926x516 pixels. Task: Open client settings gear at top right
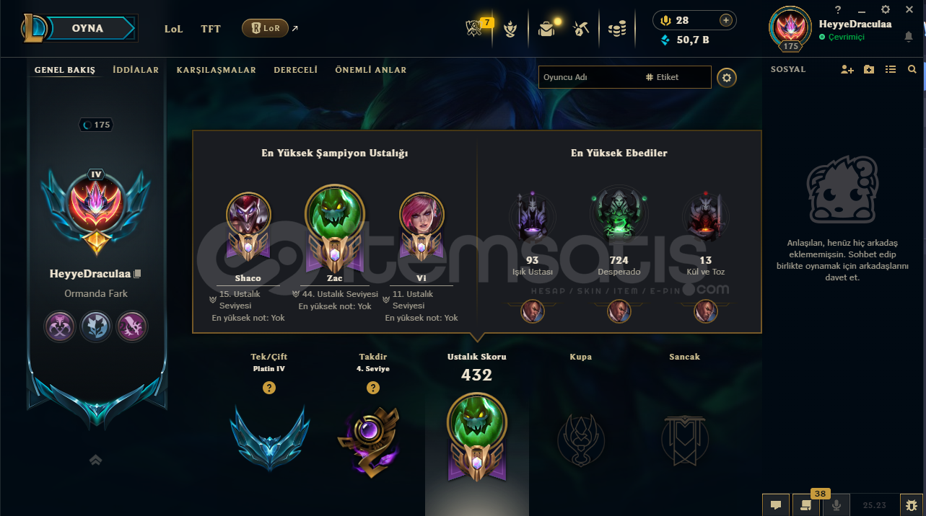886,9
